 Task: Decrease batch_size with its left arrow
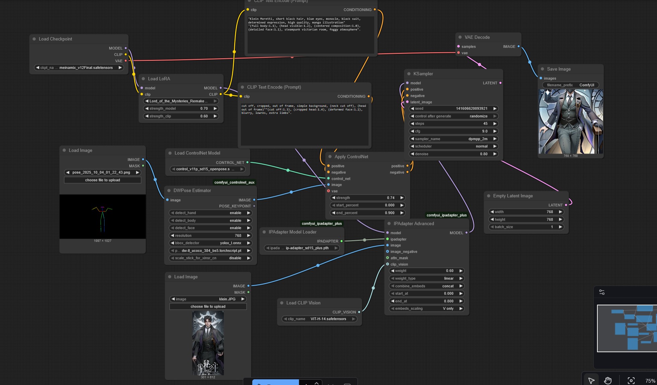pos(492,227)
